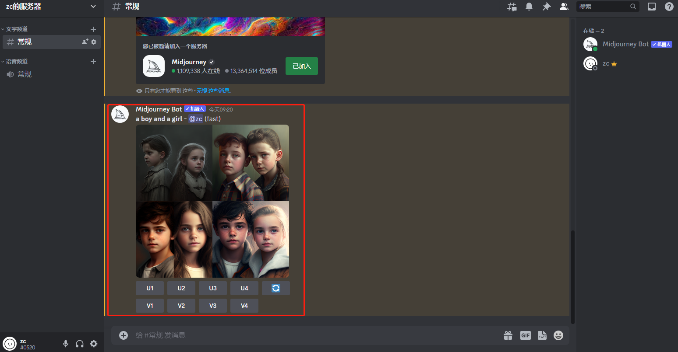Open the help question mark icon
Image resolution: width=678 pixels, height=352 pixels.
pyautogui.click(x=669, y=7)
